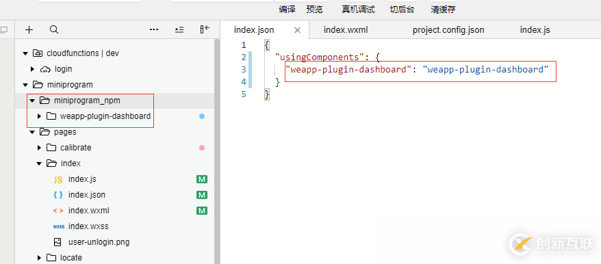
Task: Open the explorer more options ellipsis
Action: click(x=154, y=29)
